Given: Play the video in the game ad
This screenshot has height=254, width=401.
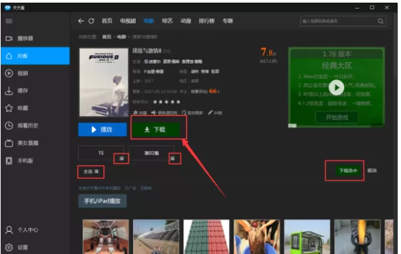Looking at the screenshot, I should tap(336, 88).
